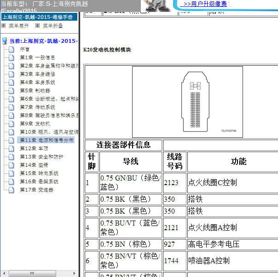Image resolution: width=278 pixels, height=277 pixels.
Task: Click the sidebar horizontal scrollbar thumb
Action: point(32,273)
